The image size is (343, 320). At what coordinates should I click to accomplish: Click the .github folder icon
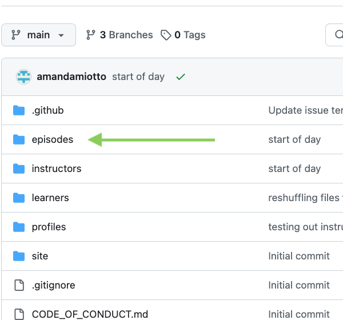pos(19,110)
